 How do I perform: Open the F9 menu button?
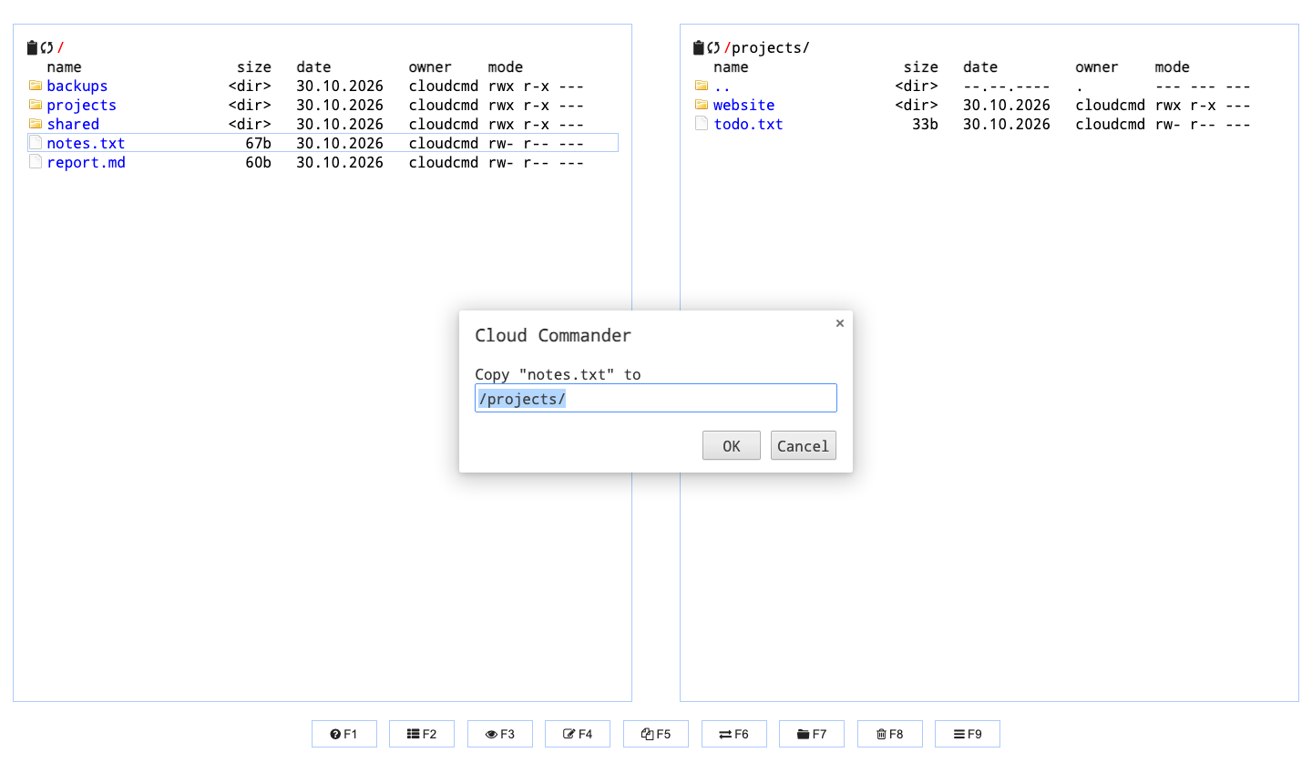tap(968, 734)
